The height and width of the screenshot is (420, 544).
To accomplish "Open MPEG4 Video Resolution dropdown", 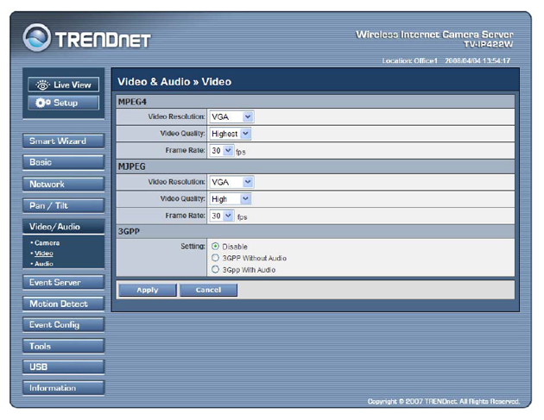I will (x=231, y=116).
